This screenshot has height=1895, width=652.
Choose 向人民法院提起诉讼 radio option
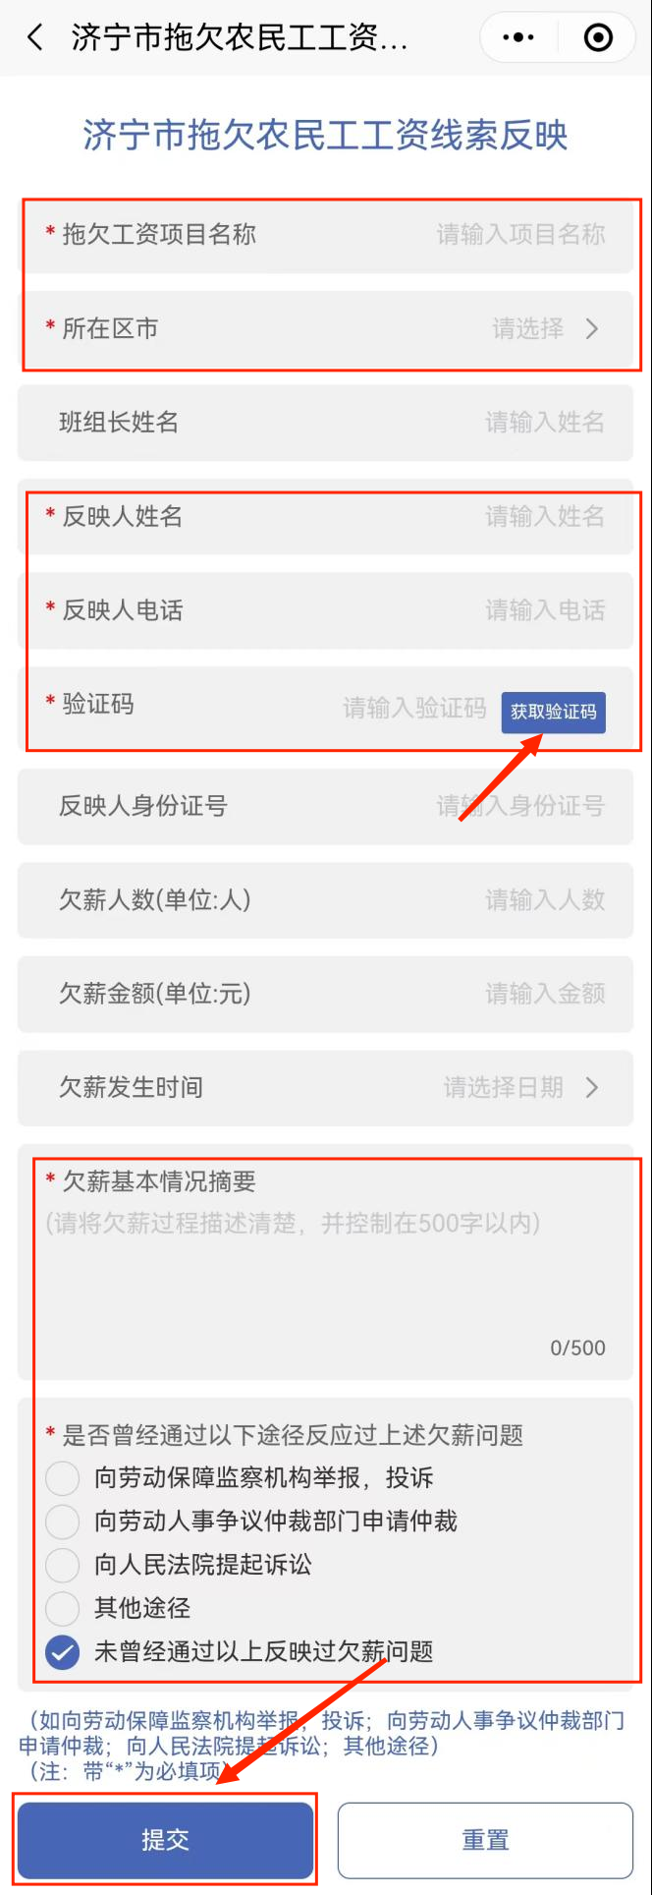(x=63, y=1565)
